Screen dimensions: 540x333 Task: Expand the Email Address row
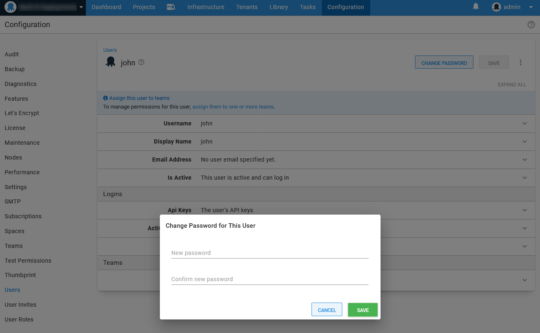[524, 160]
